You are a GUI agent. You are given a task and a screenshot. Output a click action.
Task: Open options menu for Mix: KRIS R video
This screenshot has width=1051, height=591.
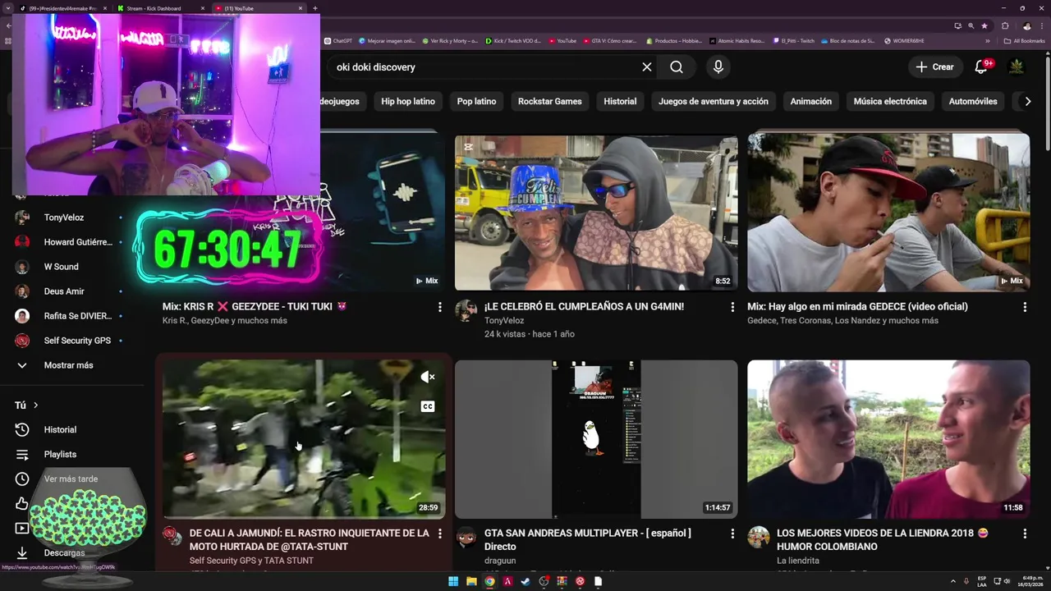[x=440, y=307]
